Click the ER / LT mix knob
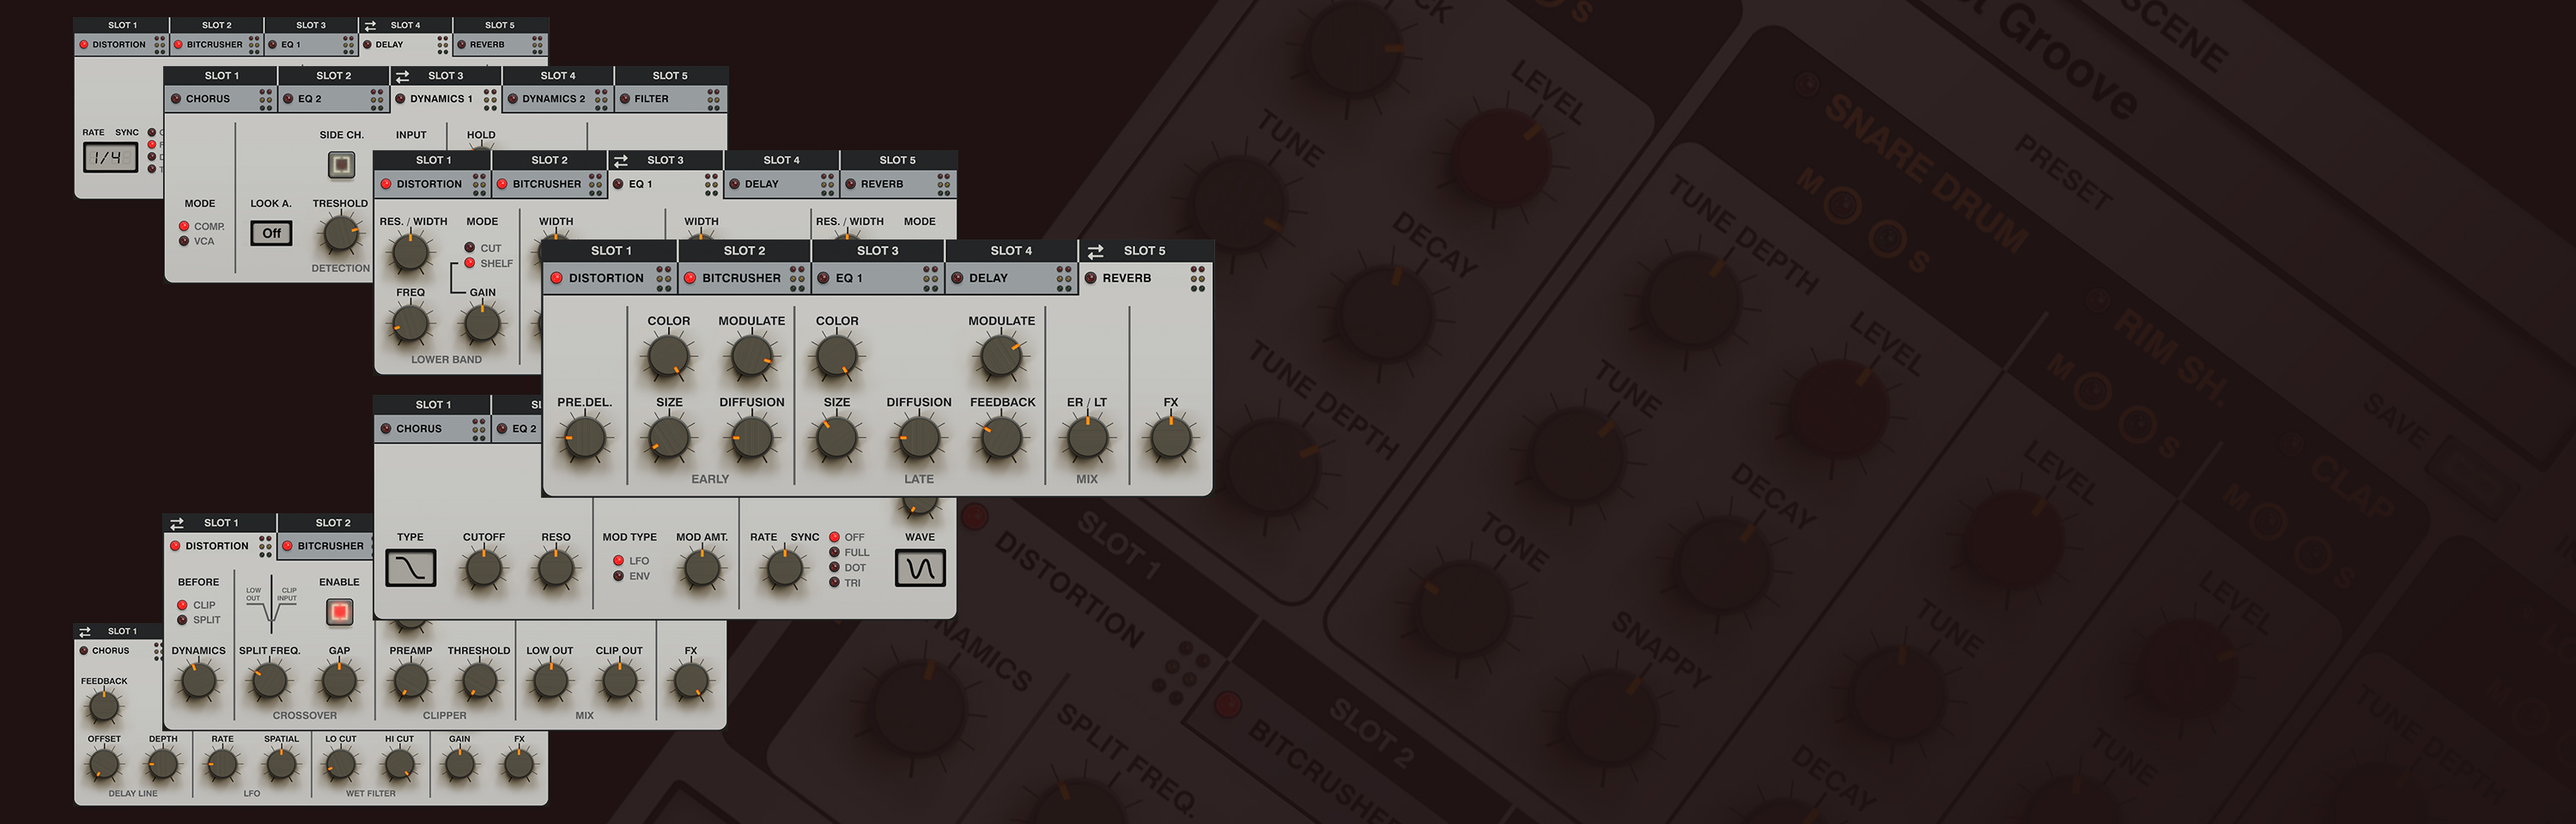 tap(1087, 438)
